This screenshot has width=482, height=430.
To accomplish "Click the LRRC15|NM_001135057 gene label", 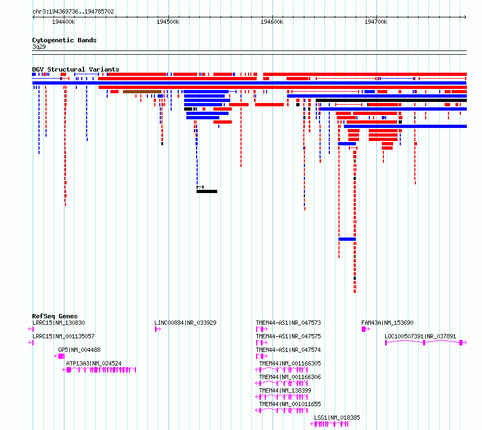I will click(63, 336).
